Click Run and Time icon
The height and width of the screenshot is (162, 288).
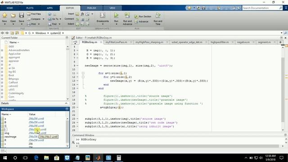[158, 16]
